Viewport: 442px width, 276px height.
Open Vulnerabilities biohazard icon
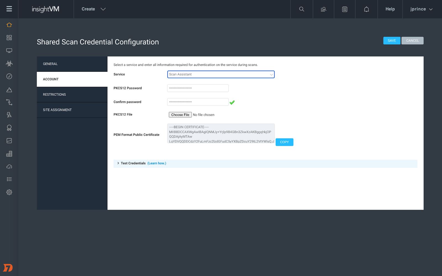[x=9, y=63]
